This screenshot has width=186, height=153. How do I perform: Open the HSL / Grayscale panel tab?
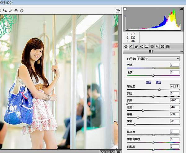141,46
